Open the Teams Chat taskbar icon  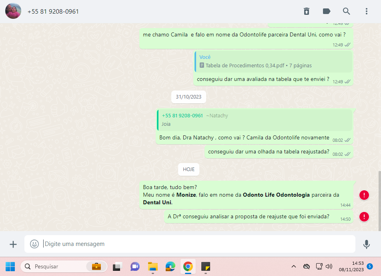tap(135, 266)
